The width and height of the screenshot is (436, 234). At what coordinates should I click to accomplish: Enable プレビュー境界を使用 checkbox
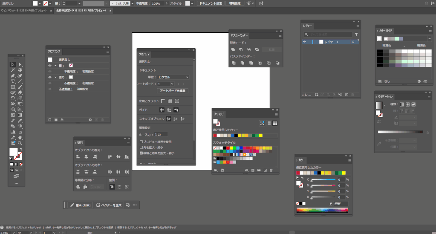(141, 142)
